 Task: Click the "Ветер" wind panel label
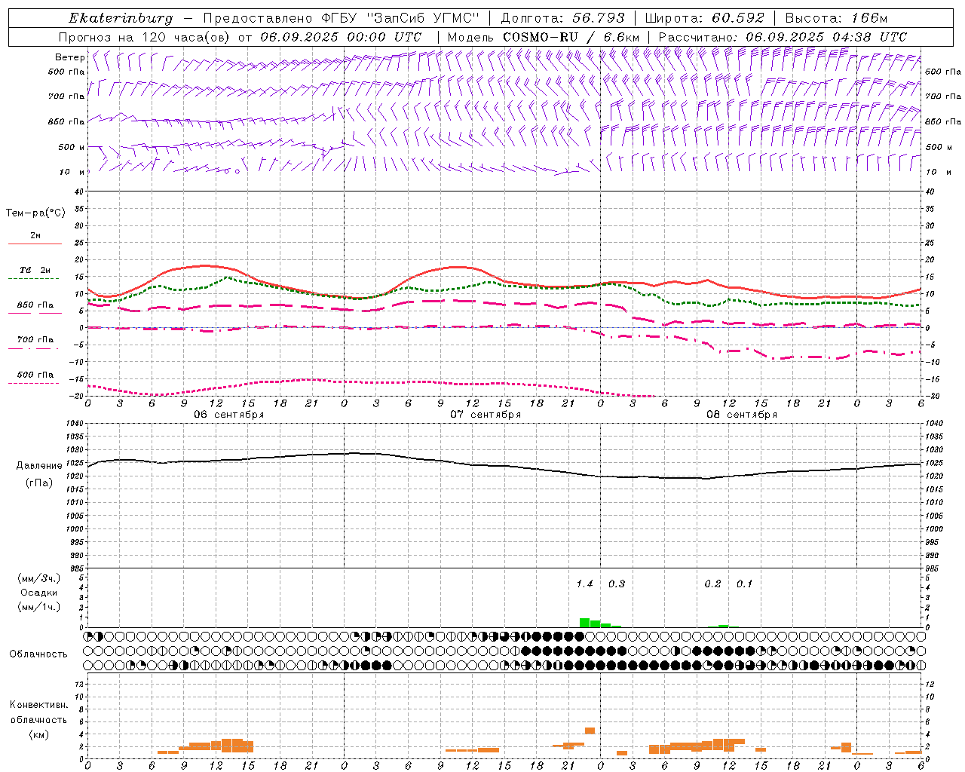(70, 57)
